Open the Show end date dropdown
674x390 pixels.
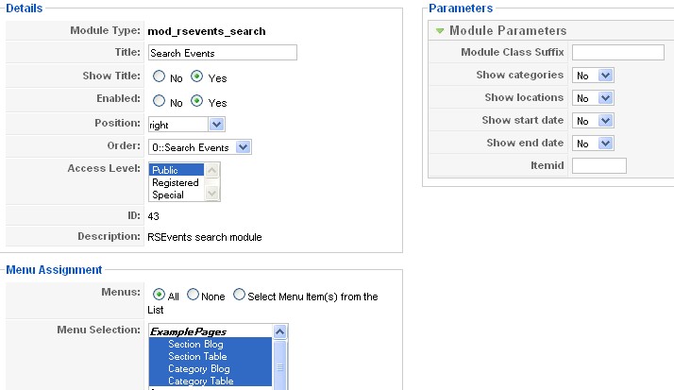(x=593, y=144)
